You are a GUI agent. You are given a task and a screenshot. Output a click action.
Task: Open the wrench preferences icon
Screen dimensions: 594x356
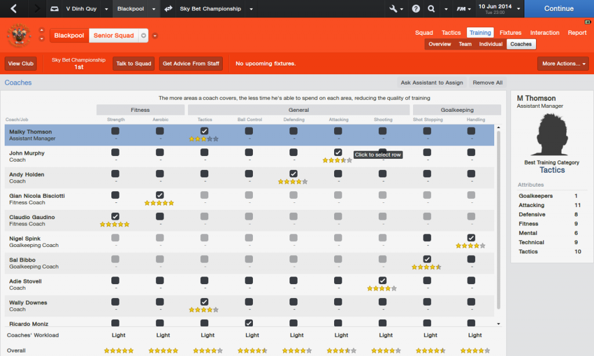pos(393,8)
